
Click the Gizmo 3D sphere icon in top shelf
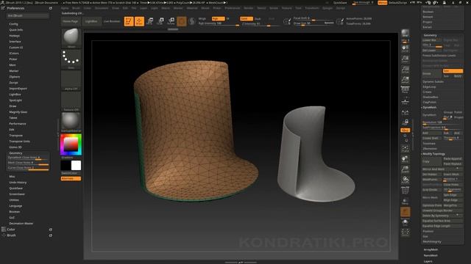[x=182, y=21]
